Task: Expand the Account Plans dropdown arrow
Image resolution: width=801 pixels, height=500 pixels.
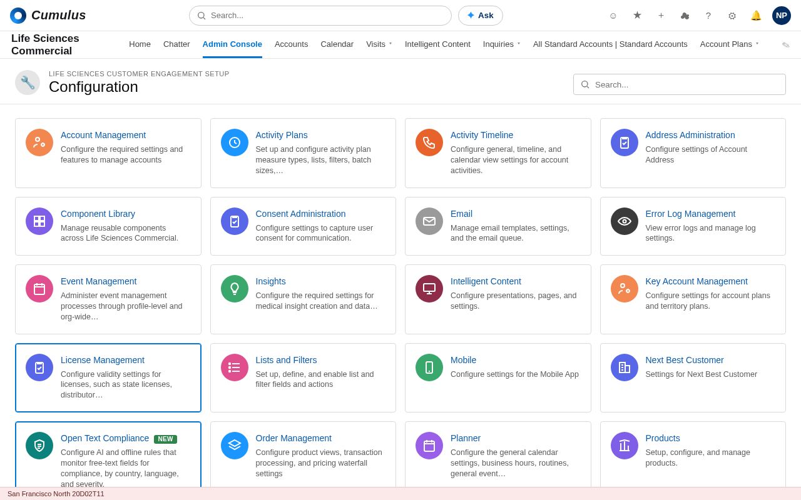Action: point(757,44)
